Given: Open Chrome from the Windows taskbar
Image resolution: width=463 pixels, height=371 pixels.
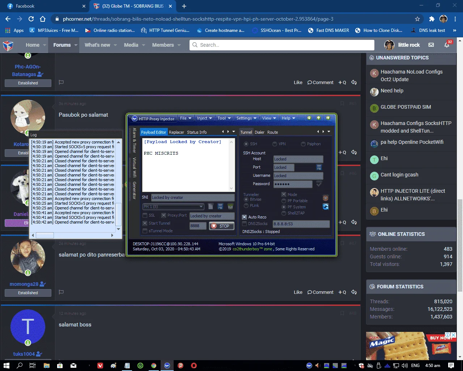Looking at the screenshot, I should [154, 365].
